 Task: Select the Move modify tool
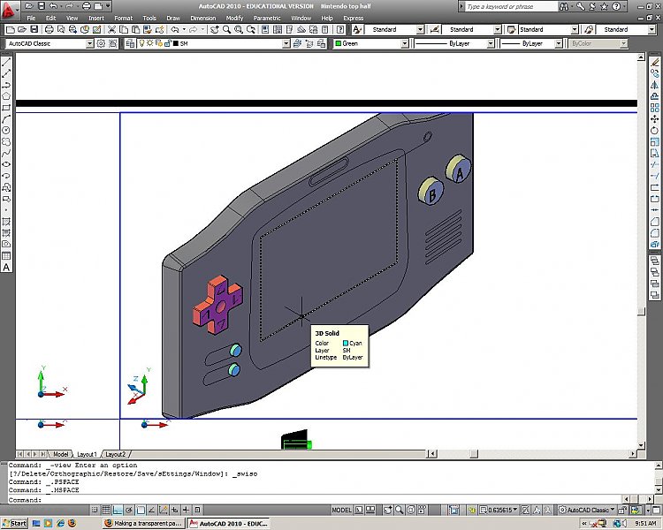pos(654,119)
